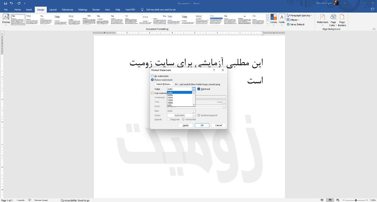377x202 pixels.
Task: Click the user account profile picture
Action: pos(336,3)
